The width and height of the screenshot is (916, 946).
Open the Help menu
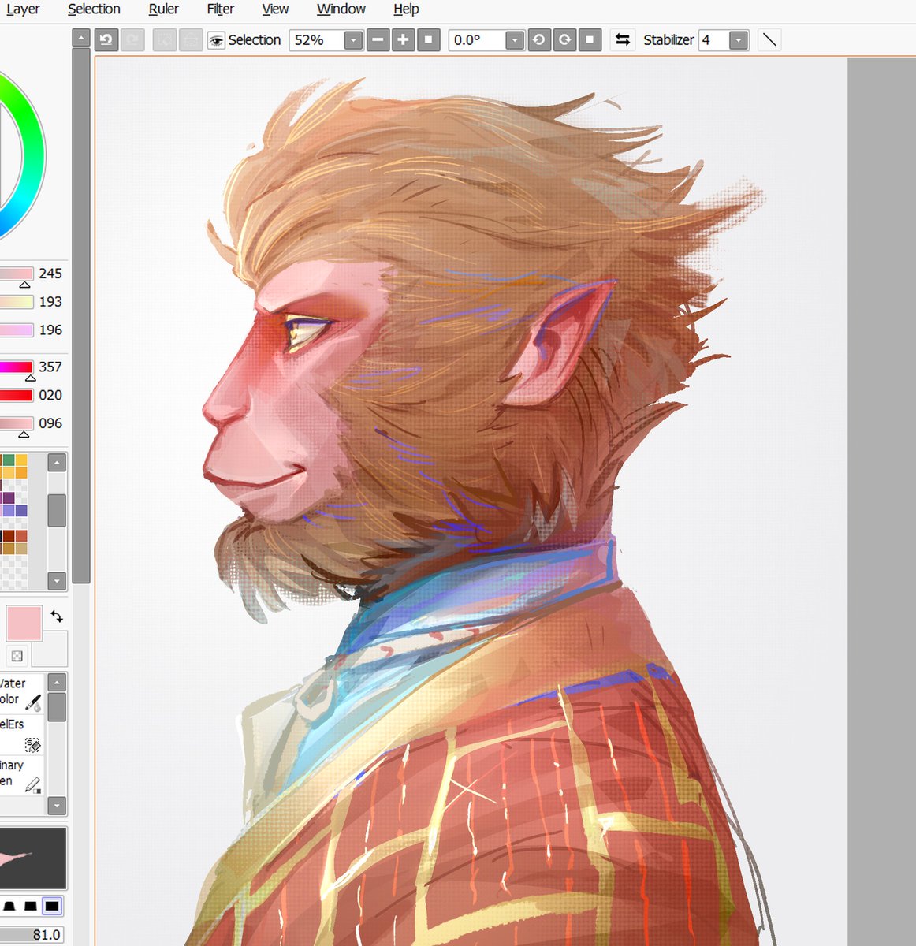tap(406, 9)
